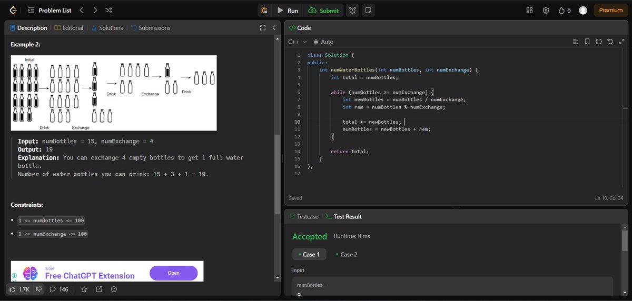Switch to the Submissions tab
632x301 pixels.
point(151,28)
